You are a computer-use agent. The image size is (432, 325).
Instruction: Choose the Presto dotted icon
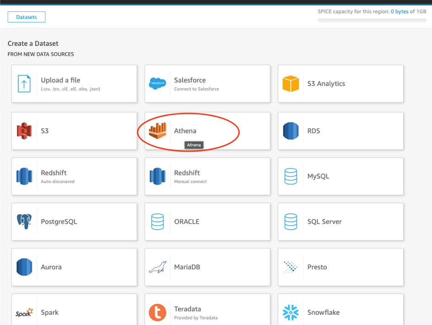pos(291,267)
